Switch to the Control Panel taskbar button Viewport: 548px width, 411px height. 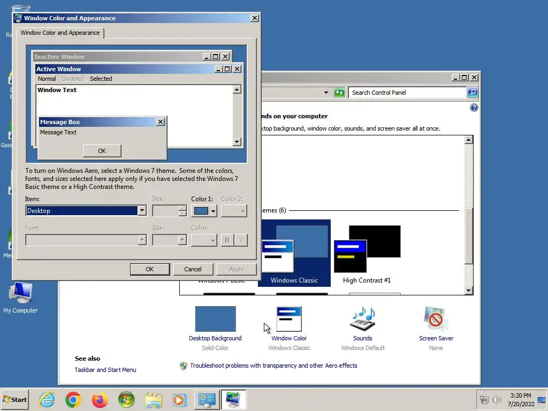pos(207,399)
